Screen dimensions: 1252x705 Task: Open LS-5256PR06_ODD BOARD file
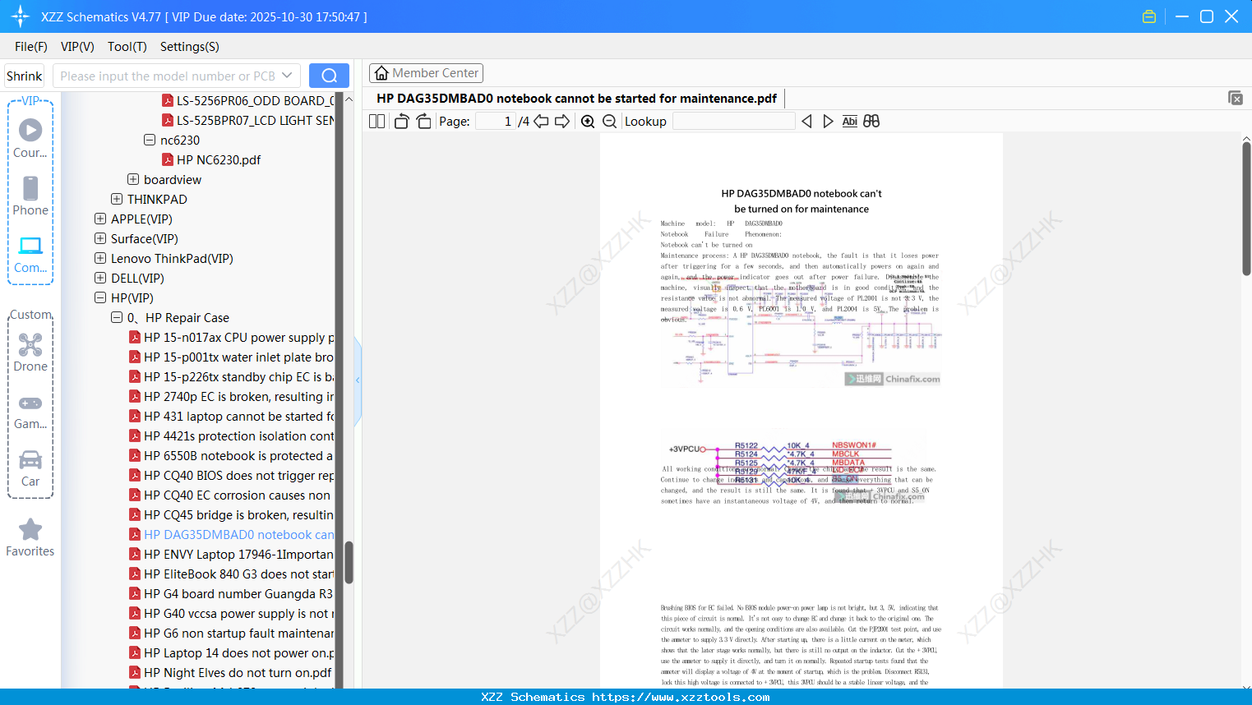click(247, 100)
